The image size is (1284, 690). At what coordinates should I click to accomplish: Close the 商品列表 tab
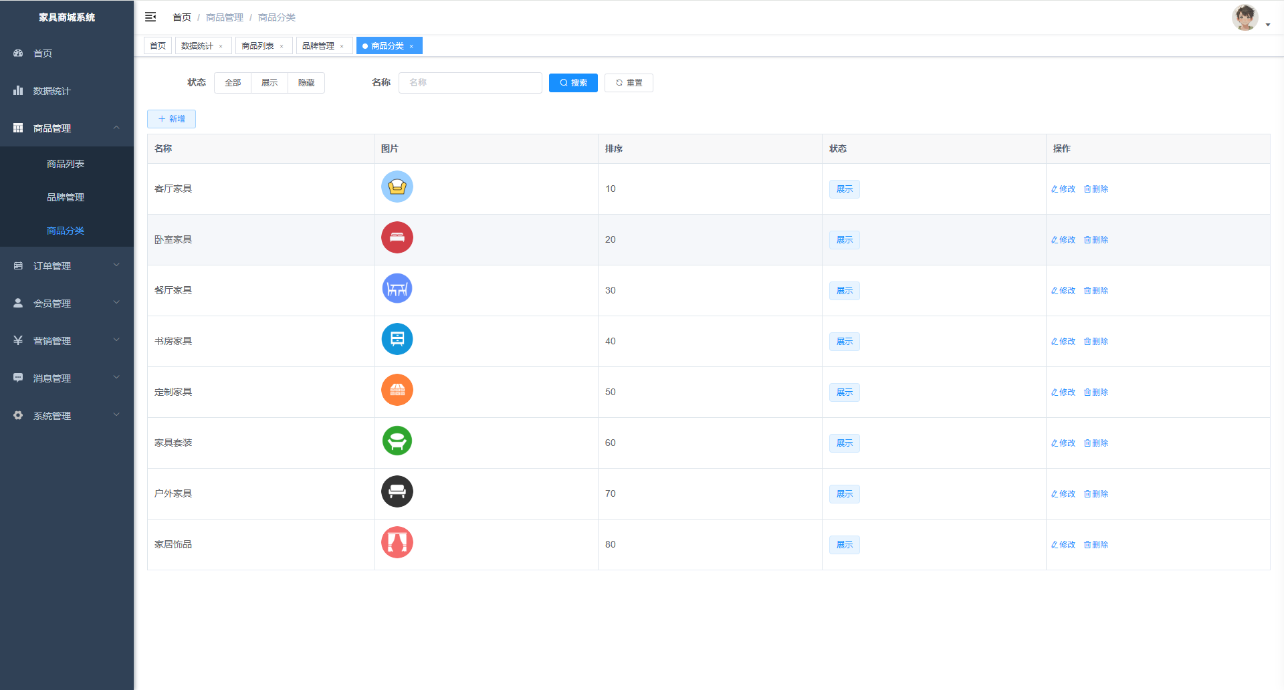pyautogui.click(x=282, y=46)
